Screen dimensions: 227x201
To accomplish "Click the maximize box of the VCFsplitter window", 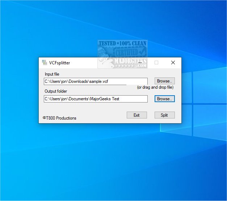I will tap(156, 63).
